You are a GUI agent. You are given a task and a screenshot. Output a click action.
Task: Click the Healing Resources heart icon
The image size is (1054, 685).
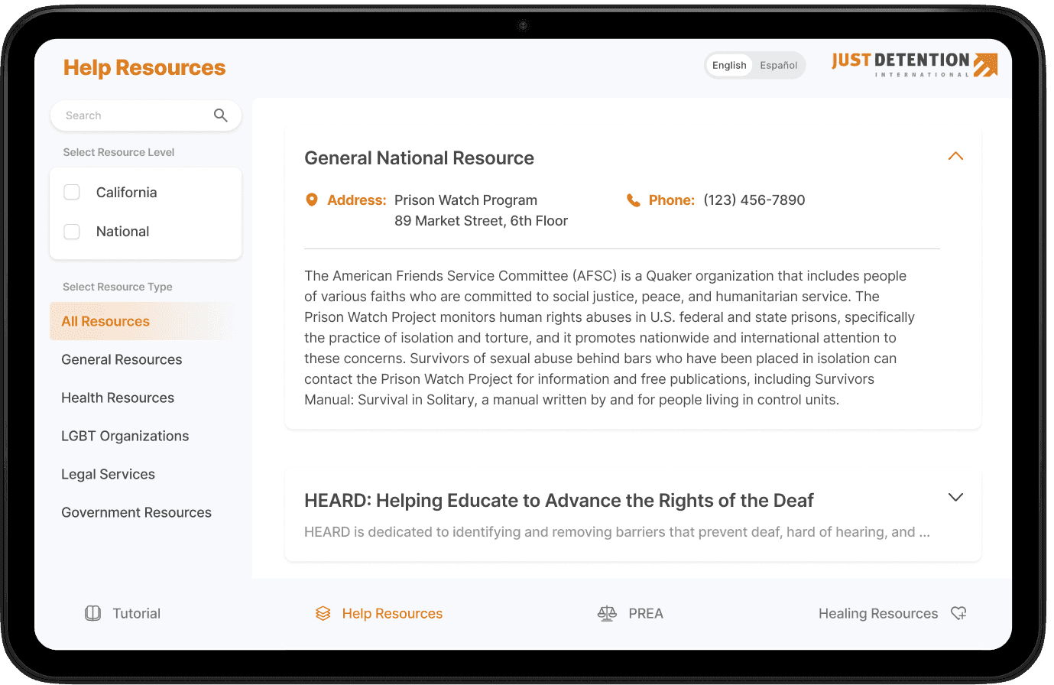point(958,613)
